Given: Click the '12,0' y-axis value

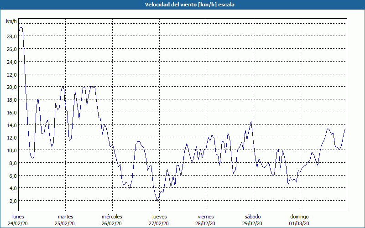Looking at the screenshot, I should click(12, 138).
